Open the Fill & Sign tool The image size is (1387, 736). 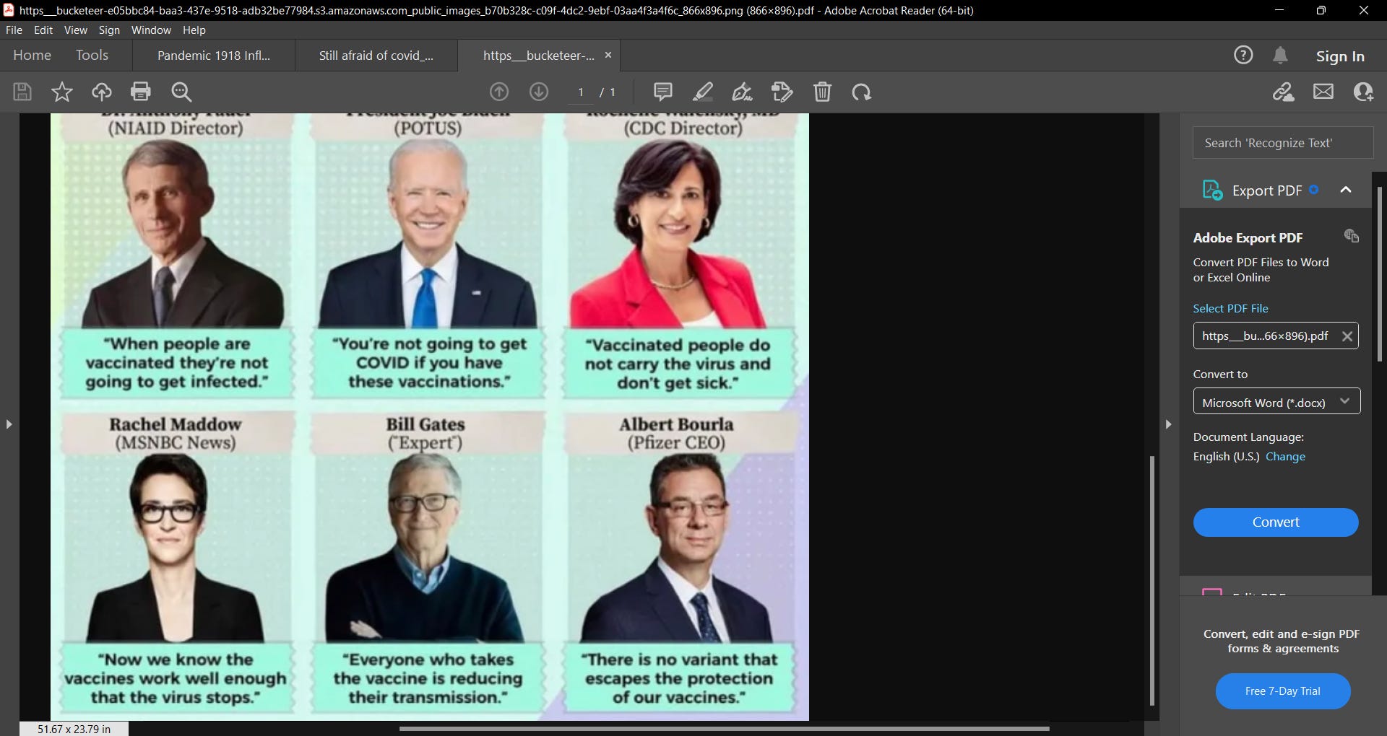[x=742, y=92]
